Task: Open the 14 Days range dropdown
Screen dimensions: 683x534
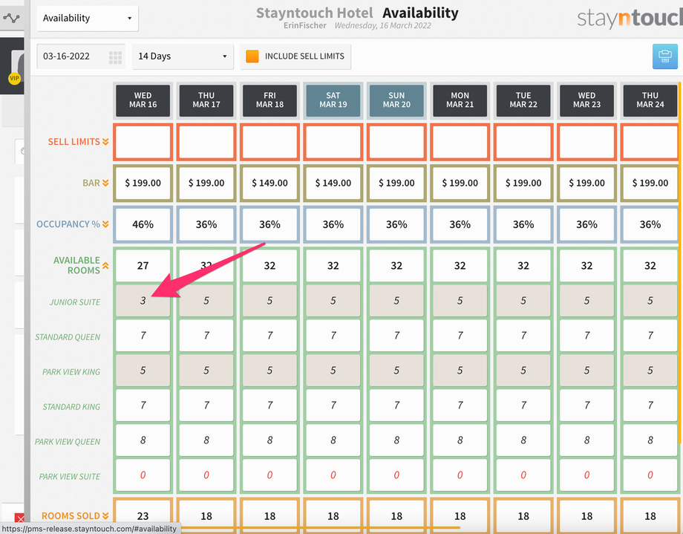Action: (x=183, y=56)
